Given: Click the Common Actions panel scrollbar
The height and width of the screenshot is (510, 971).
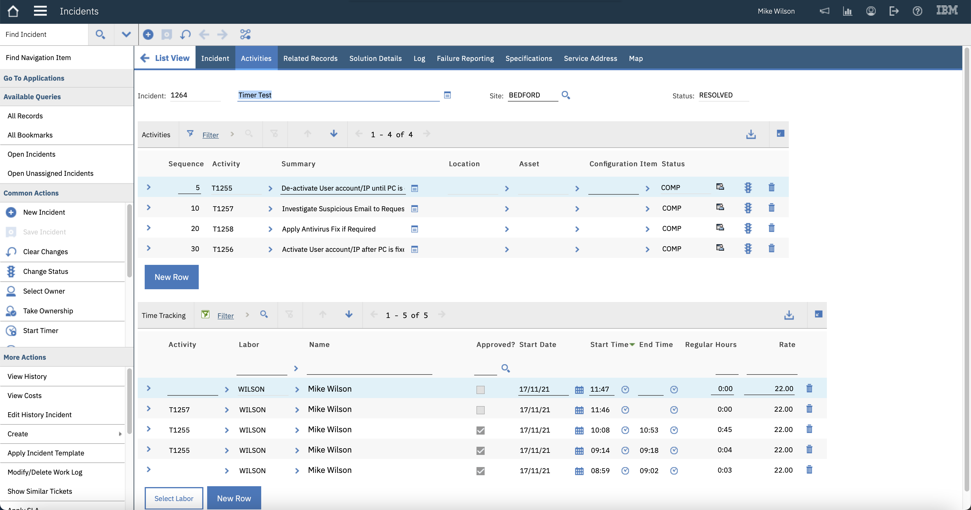Looking at the screenshot, I should [129, 241].
